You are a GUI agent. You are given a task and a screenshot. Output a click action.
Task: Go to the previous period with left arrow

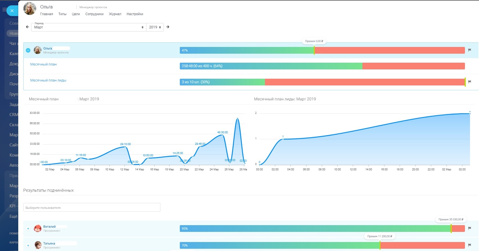[27, 27]
